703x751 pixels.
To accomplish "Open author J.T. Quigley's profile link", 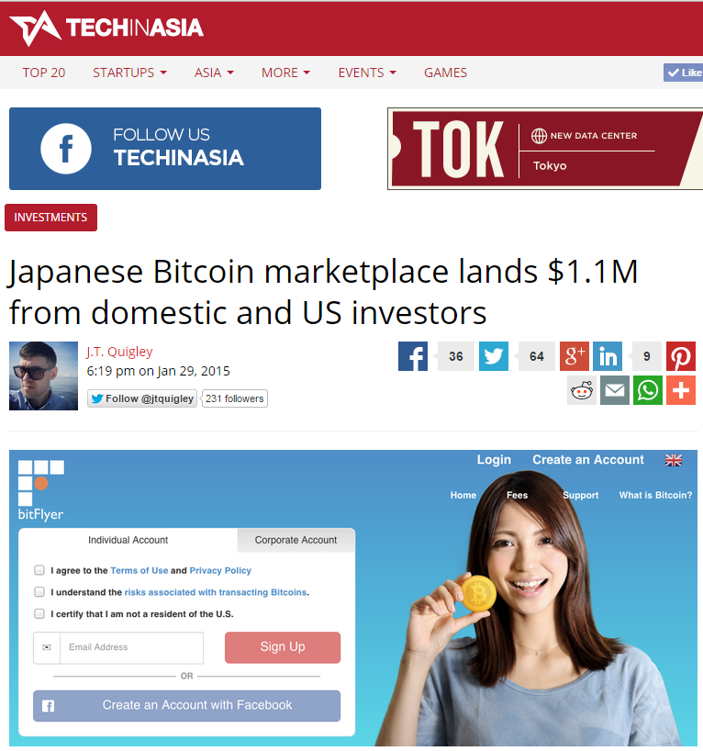I will click(x=119, y=352).
